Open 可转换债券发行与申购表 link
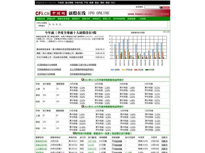 (49, 69)
